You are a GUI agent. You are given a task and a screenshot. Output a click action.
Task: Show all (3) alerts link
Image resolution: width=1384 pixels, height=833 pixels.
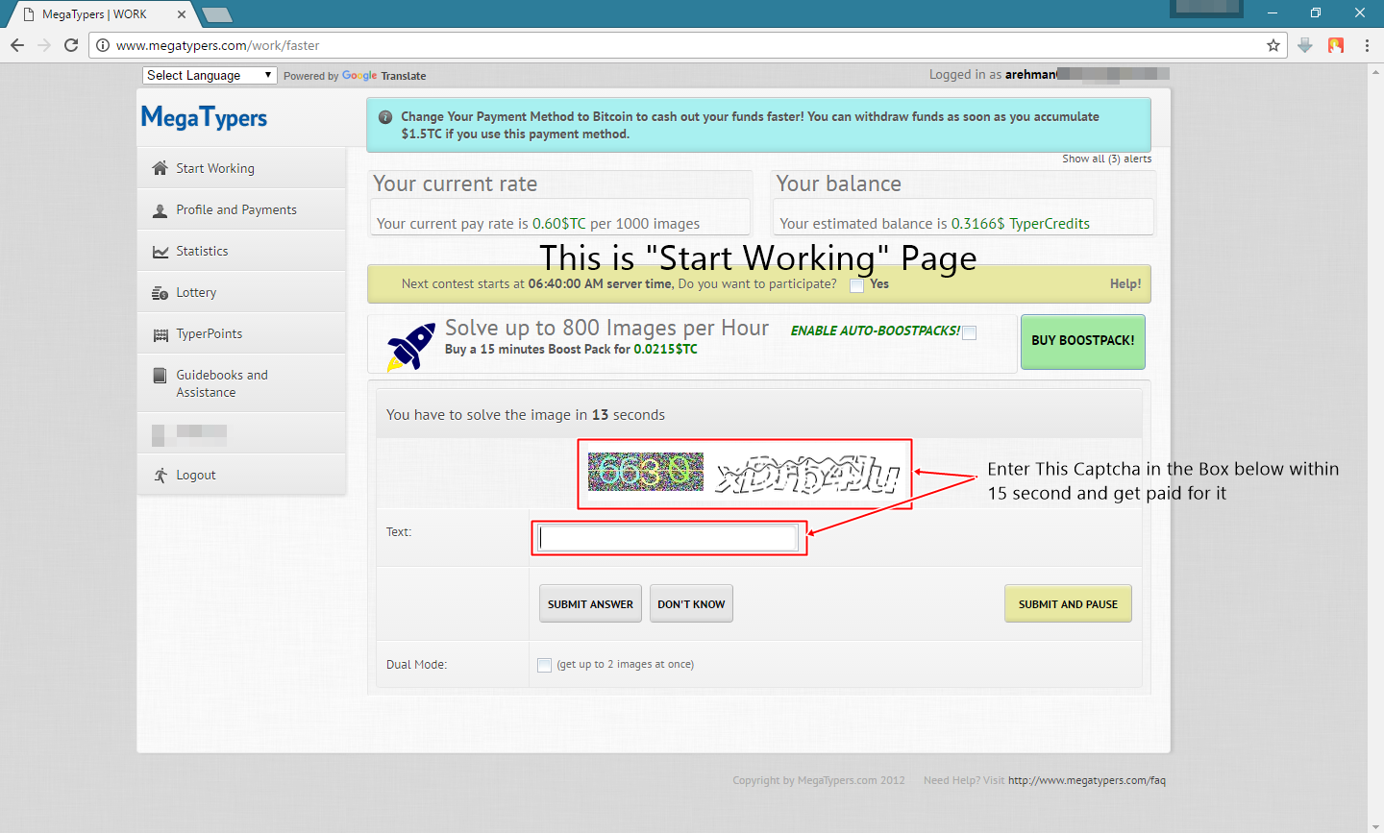(x=1106, y=159)
